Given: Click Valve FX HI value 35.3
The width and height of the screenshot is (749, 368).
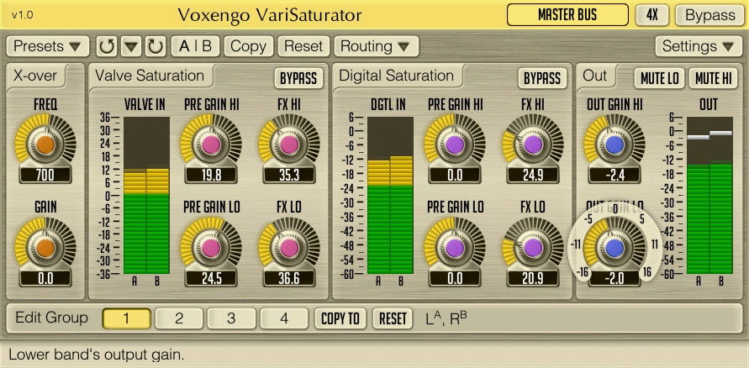Looking at the screenshot, I should [289, 175].
